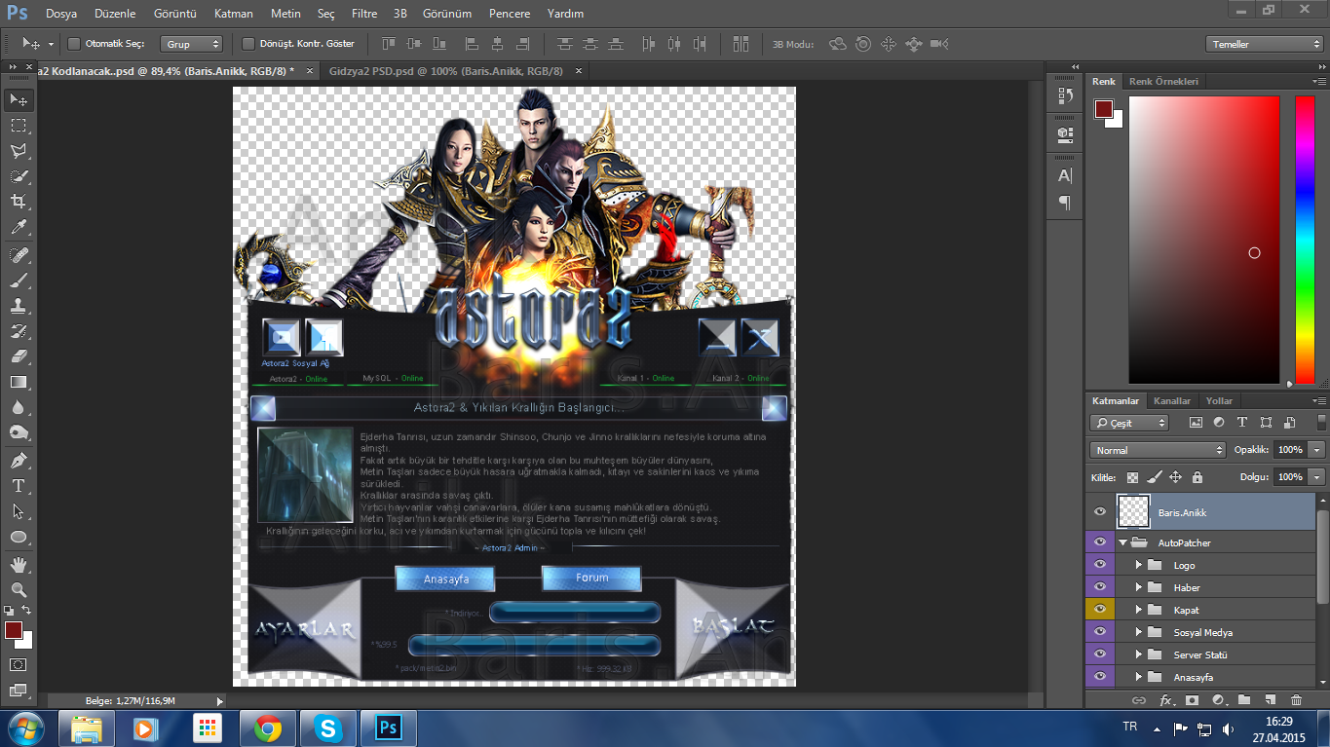Add a layer style via fx icon
Viewport: 1330px width, 747px height.
coord(1166,699)
